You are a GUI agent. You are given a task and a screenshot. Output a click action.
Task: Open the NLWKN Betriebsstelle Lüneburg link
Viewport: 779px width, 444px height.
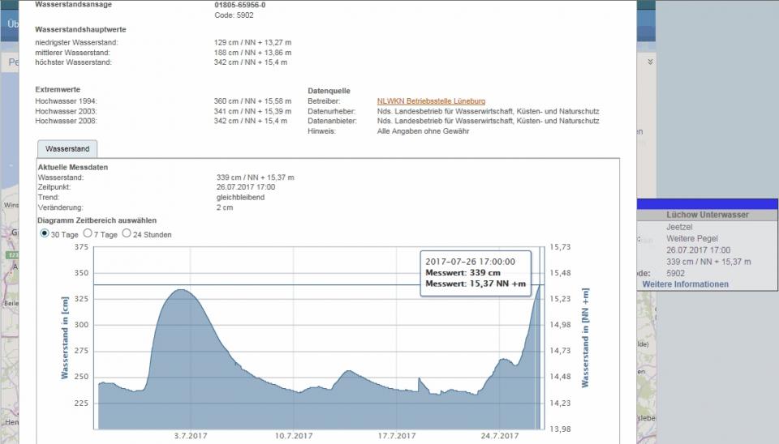pos(431,100)
